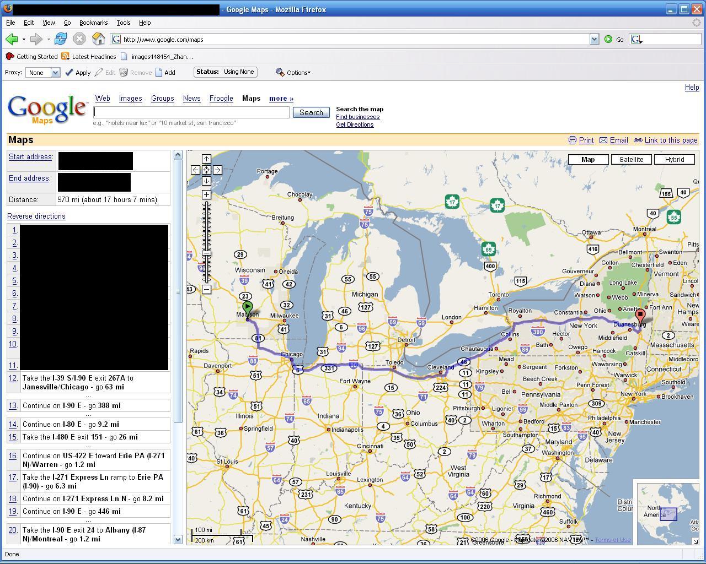Open the Help menu in menu bar

click(145, 23)
